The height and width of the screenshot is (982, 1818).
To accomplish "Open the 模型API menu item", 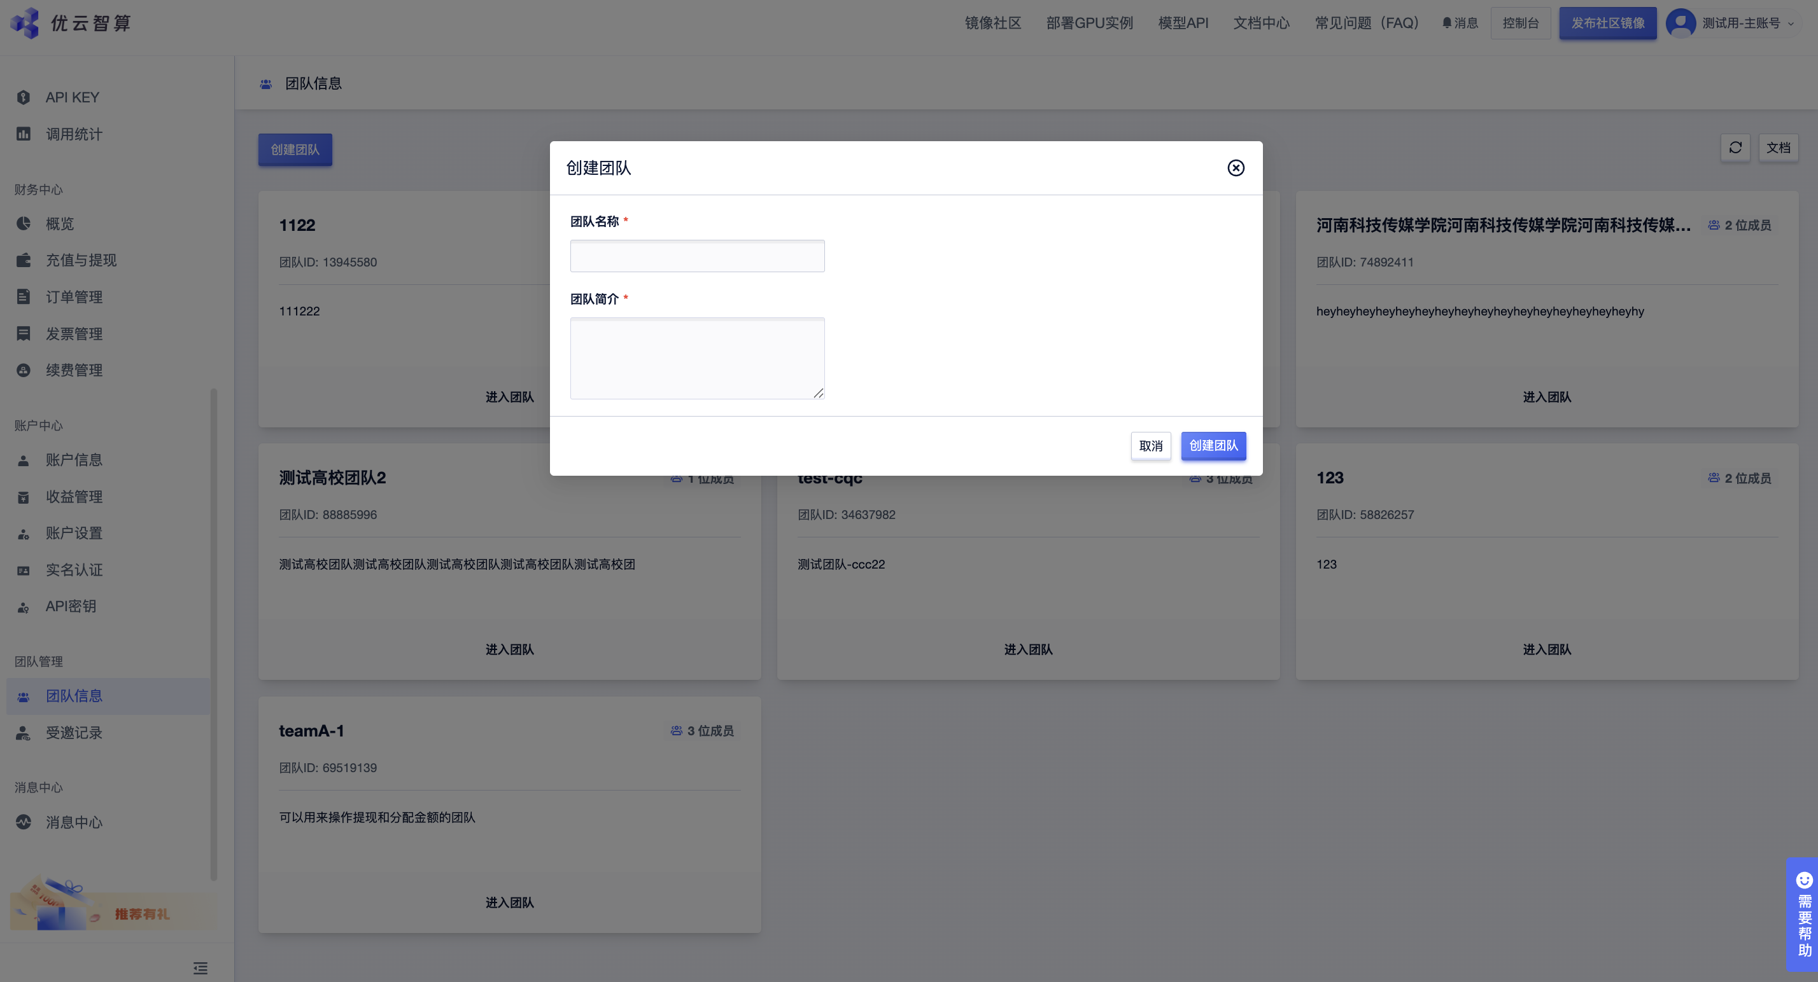I will tap(1183, 24).
